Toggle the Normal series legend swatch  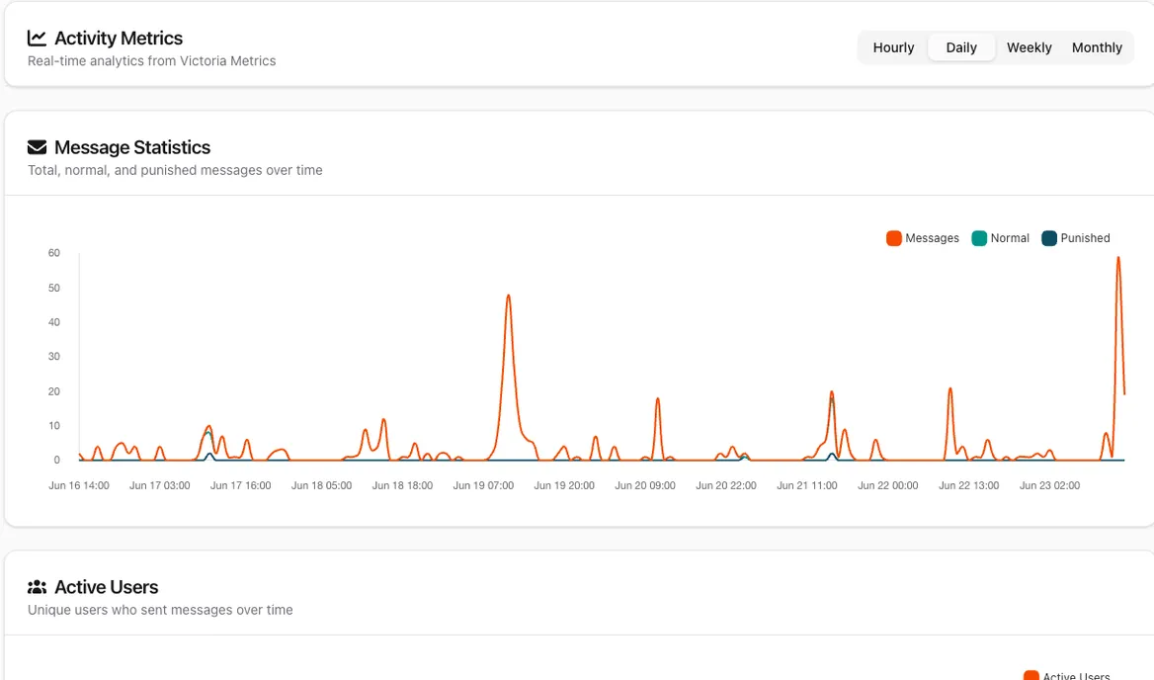pyautogui.click(x=979, y=238)
